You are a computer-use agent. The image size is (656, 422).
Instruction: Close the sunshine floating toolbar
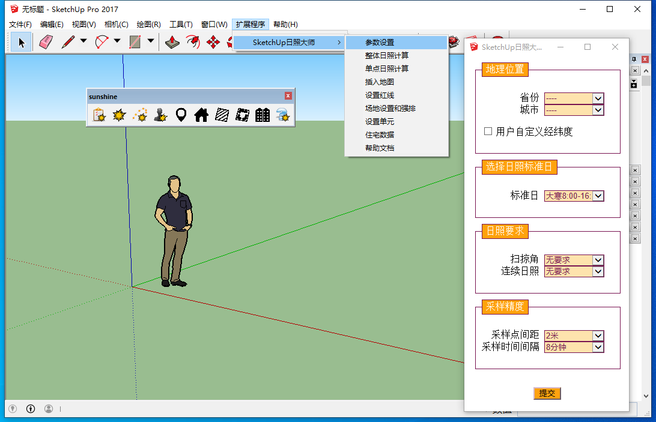[x=288, y=96]
